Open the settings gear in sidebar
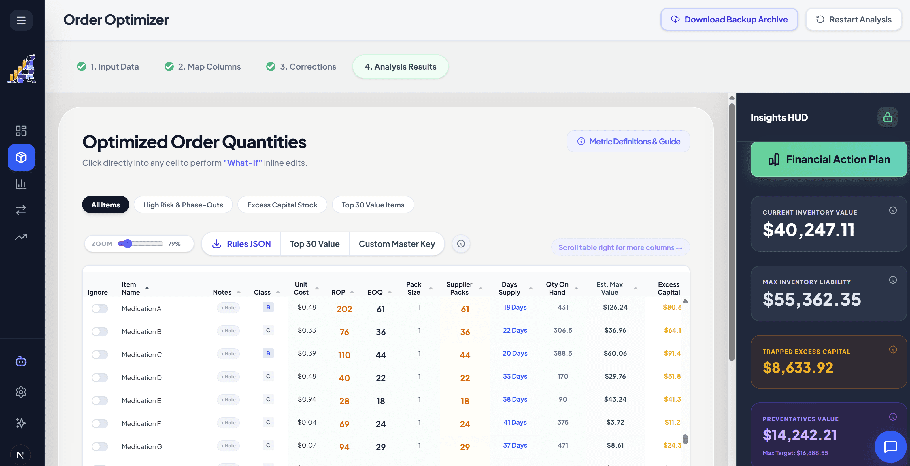 tap(21, 392)
